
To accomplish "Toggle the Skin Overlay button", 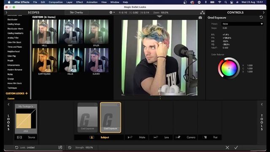I will (76, 12).
